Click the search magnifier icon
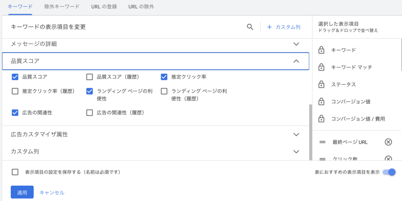 [x=250, y=27]
